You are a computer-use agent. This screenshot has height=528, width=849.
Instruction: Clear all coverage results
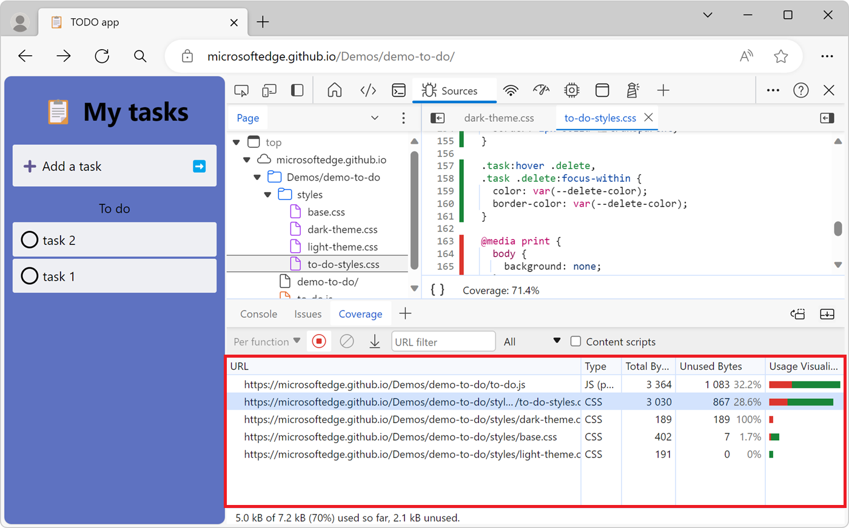click(347, 341)
